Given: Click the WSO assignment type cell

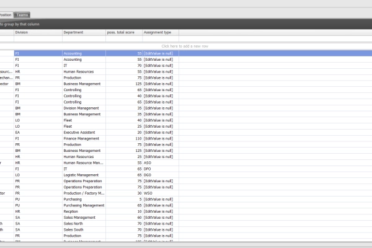Looking at the screenshot, I should click(x=161, y=193).
